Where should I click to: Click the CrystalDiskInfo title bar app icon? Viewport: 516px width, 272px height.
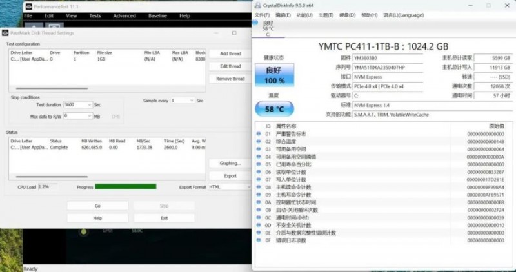click(x=258, y=5)
